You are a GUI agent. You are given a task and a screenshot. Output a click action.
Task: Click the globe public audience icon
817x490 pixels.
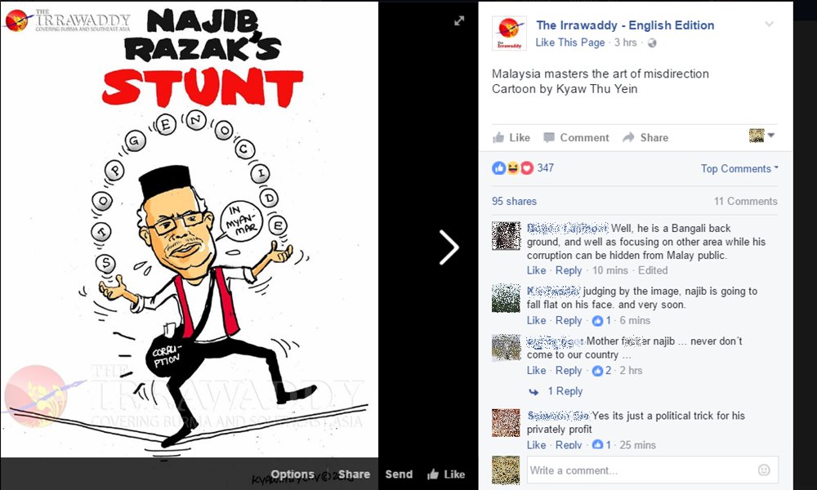point(652,42)
